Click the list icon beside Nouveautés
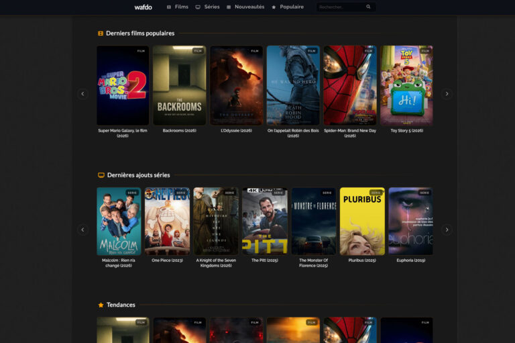 coord(229,7)
